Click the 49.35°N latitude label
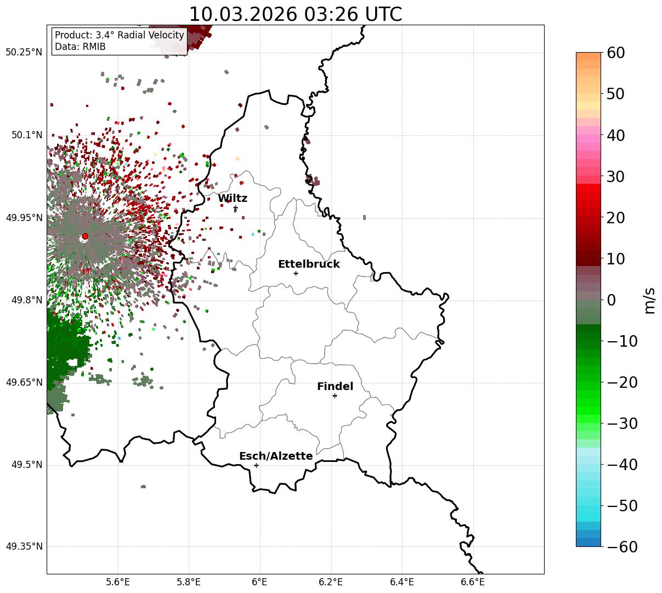 click(x=24, y=546)
